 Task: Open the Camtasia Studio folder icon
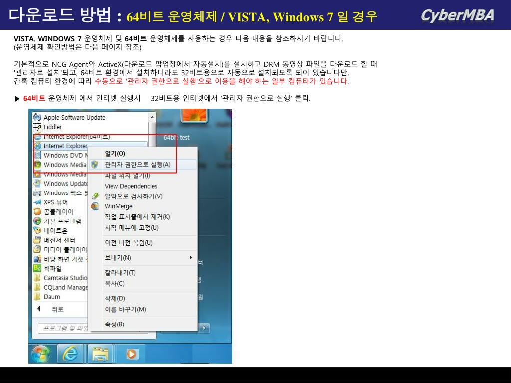pos(37,278)
